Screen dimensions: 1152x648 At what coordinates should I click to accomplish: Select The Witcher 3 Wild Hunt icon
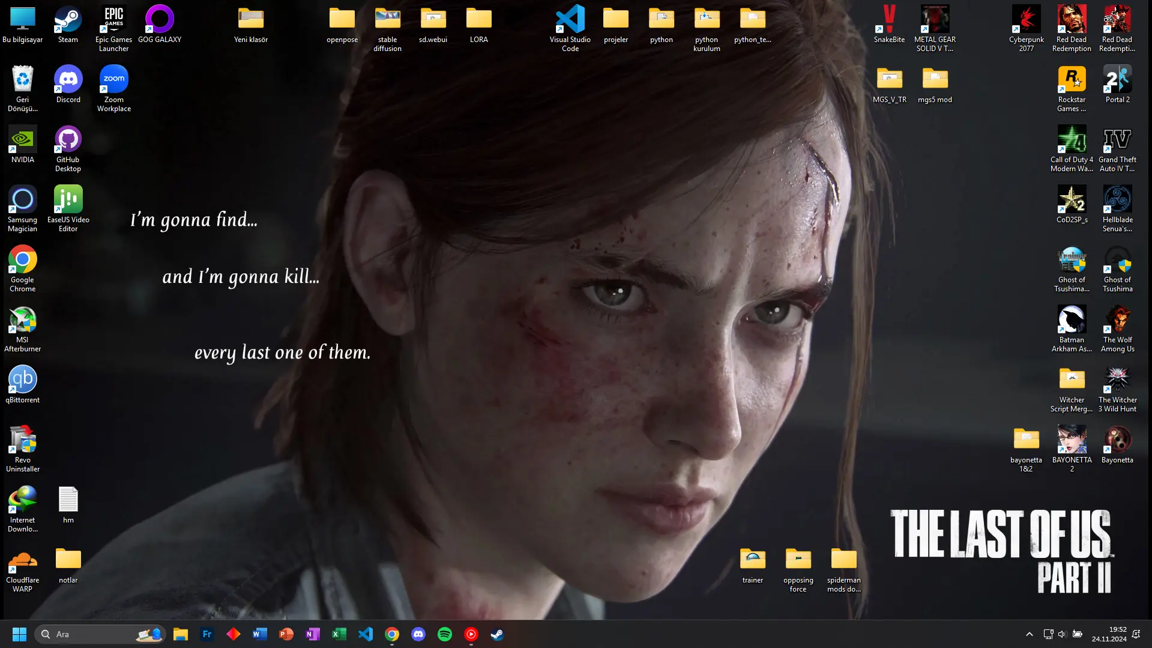pyautogui.click(x=1117, y=389)
